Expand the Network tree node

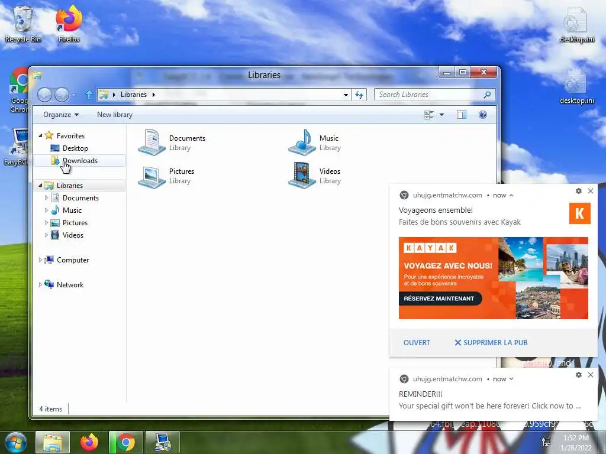coord(40,284)
